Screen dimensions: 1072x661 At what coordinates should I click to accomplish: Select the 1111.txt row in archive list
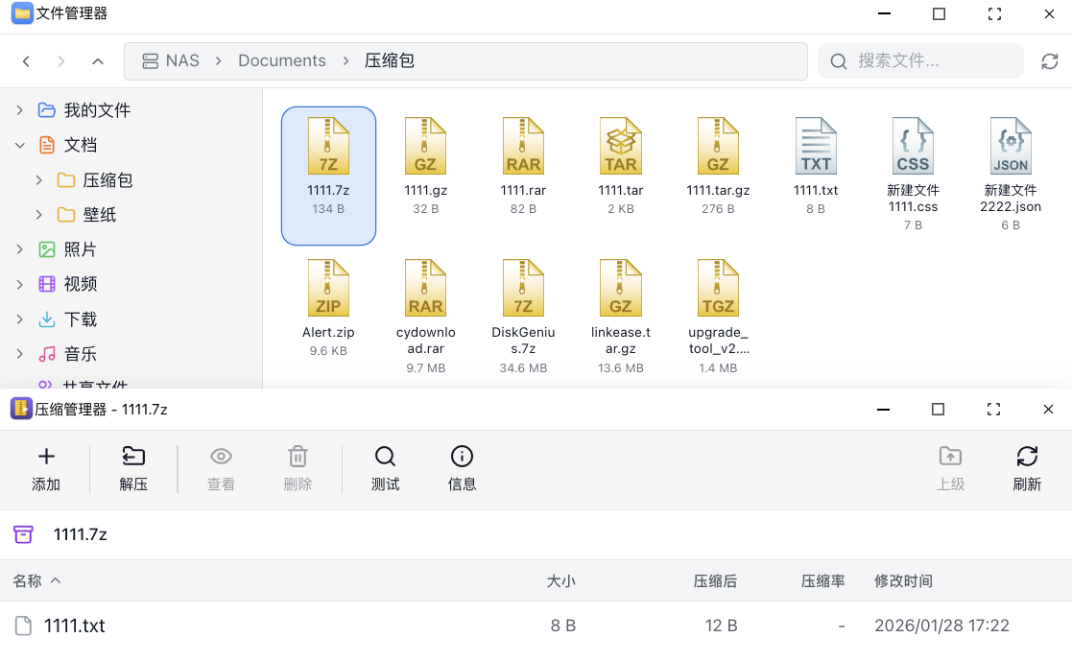point(75,626)
